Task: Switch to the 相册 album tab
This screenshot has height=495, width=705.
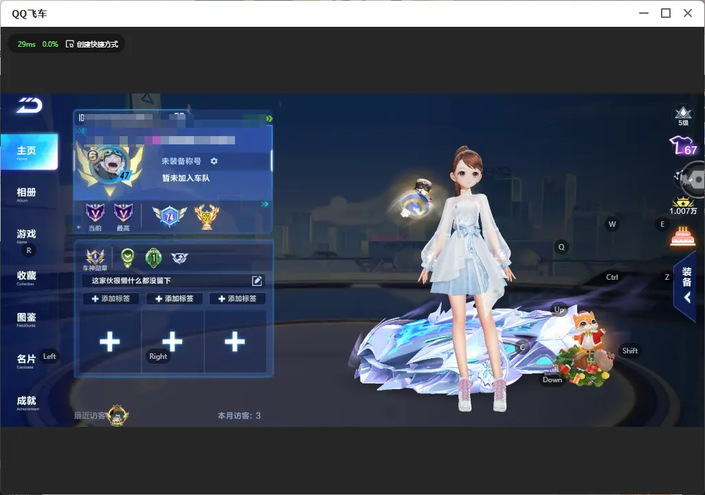Action: click(27, 194)
